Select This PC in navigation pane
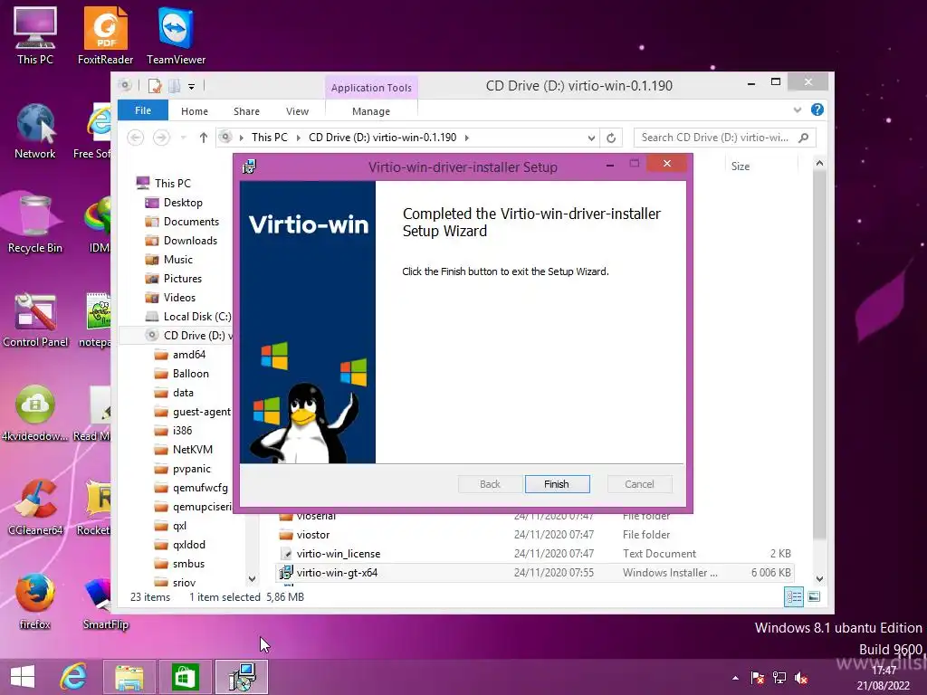 click(x=173, y=183)
